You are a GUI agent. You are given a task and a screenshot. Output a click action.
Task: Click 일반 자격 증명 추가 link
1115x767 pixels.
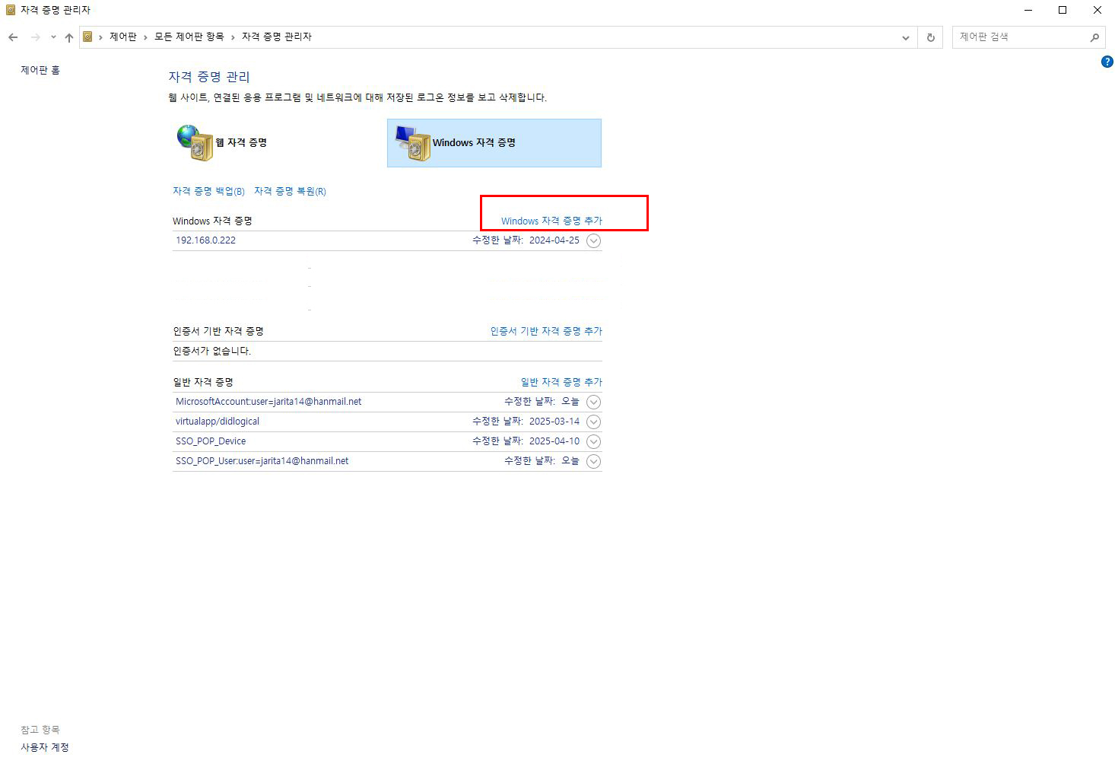pyautogui.click(x=561, y=383)
